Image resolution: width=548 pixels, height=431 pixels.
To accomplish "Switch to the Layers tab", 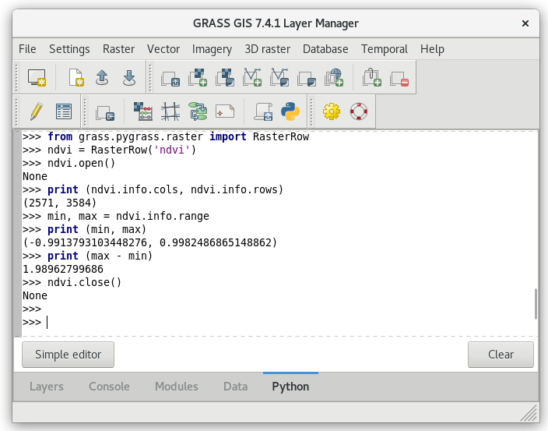I will pos(47,387).
